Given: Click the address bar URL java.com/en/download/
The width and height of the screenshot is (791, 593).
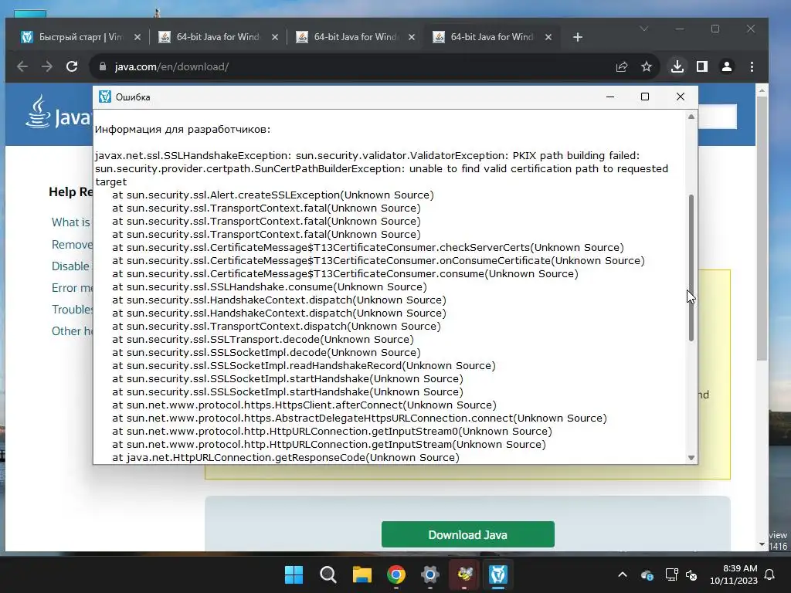Looking at the screenshot, I should coord(171,66).
